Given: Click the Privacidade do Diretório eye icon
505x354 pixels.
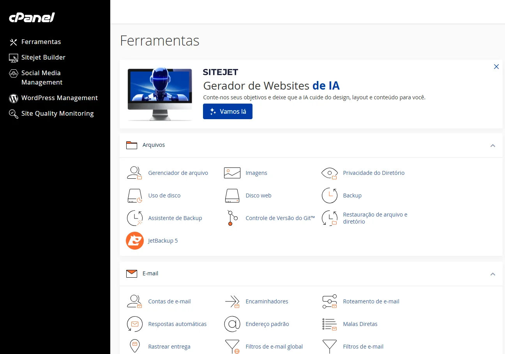Looking at the screenshot, I should 330,173.
